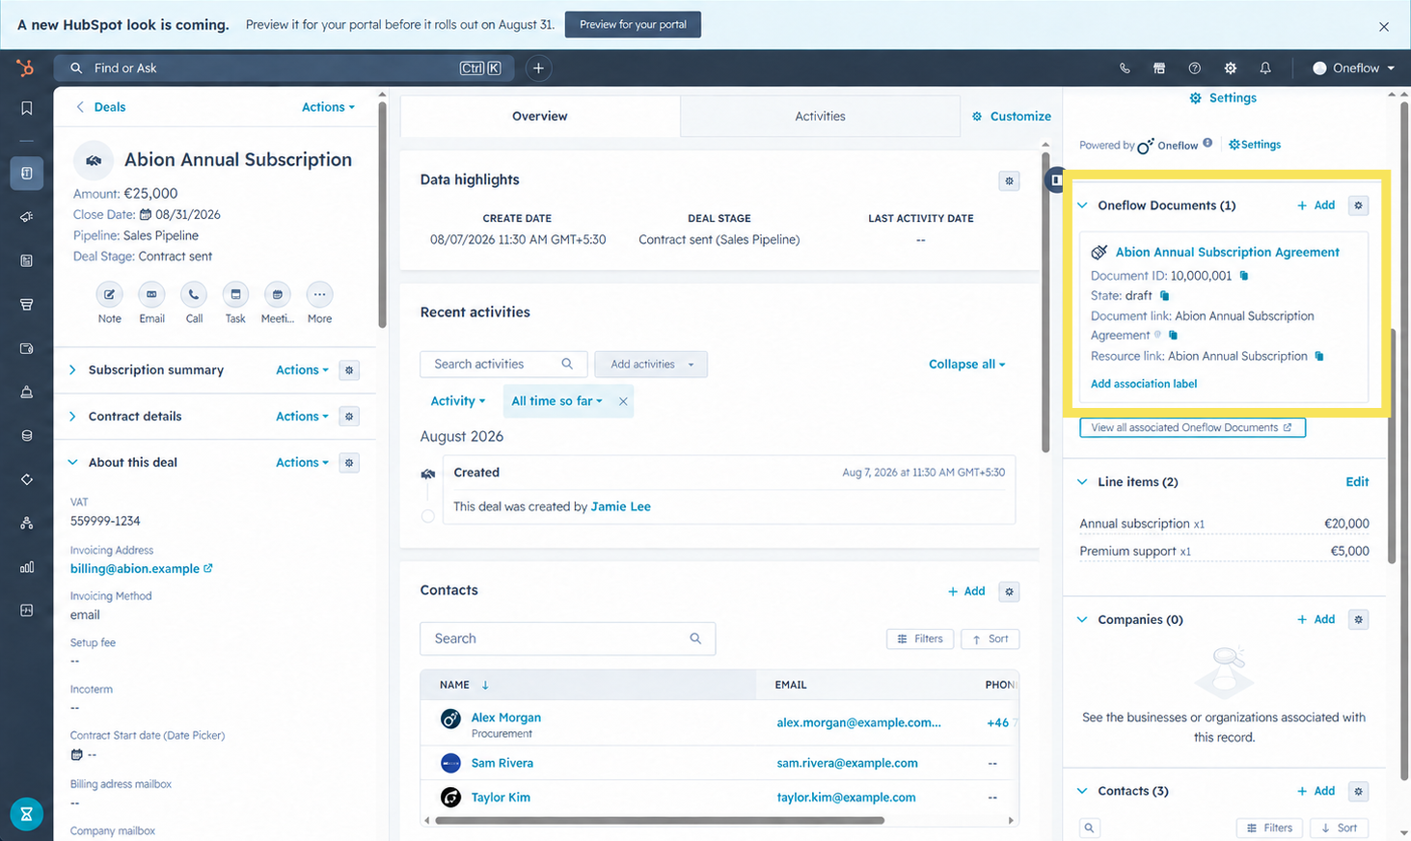
Task: Click the Customize tabs link
Action: click(x=1011, y=116)
